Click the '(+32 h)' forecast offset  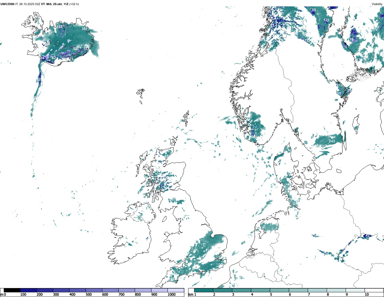pos(74,4)
